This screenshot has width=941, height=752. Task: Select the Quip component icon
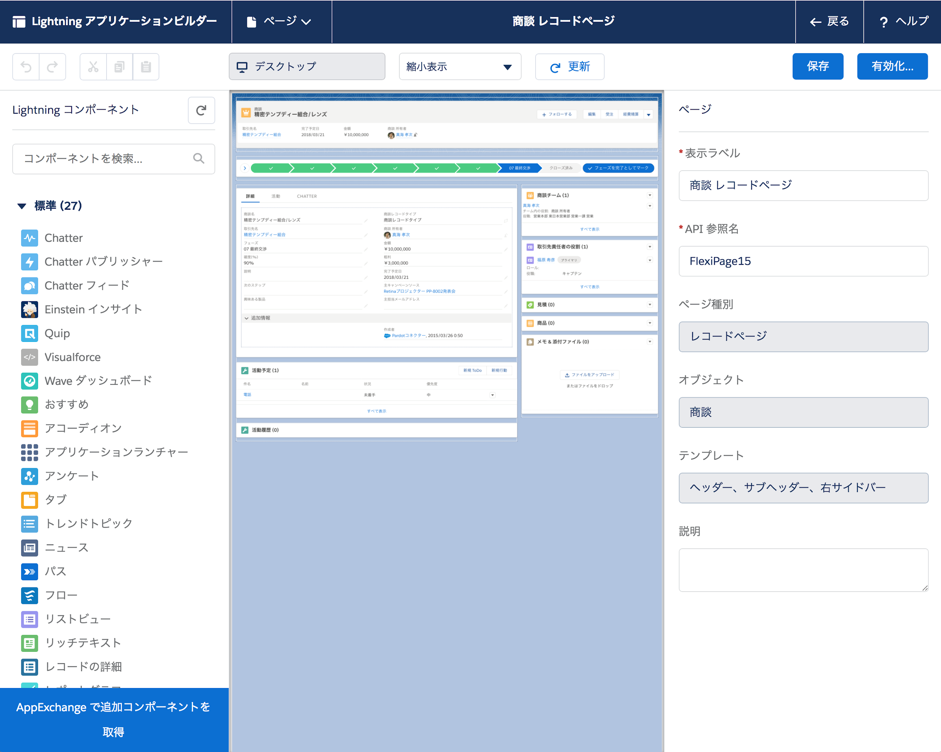pyautogui.click(x=29, y=333)
